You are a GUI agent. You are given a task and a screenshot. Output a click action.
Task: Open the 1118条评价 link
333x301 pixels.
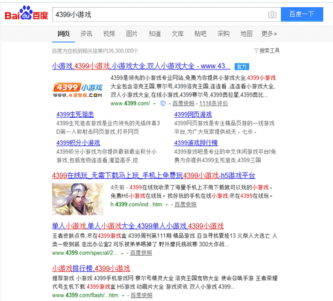[x=213, y=103]
